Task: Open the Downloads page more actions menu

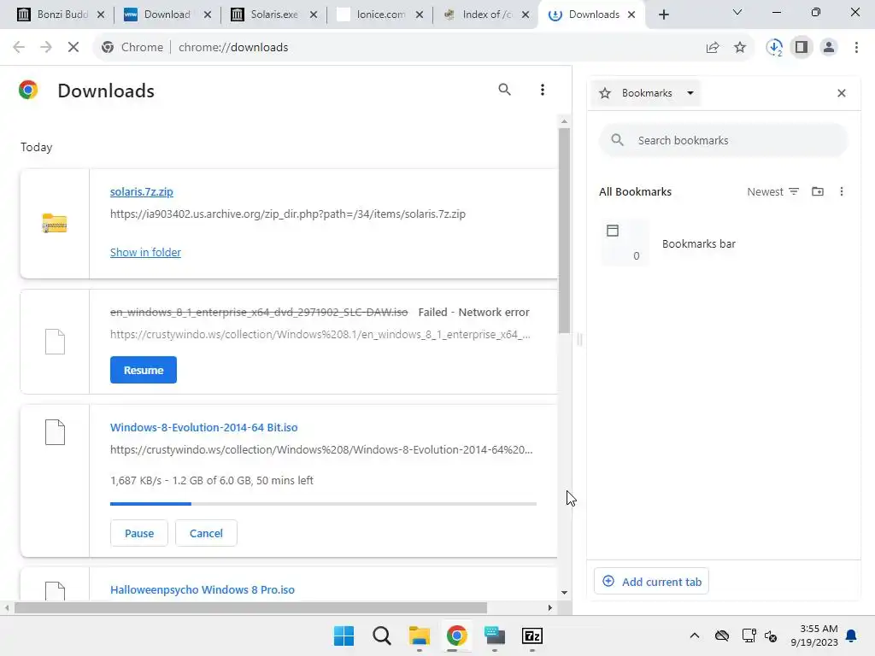Action: click(542, 90)
